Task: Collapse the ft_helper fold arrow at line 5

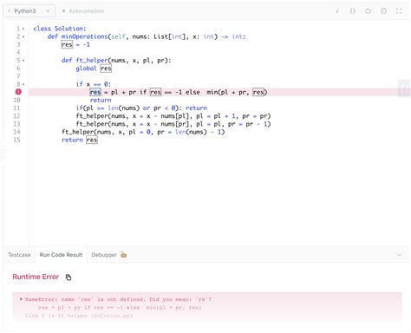Action: 23,61
